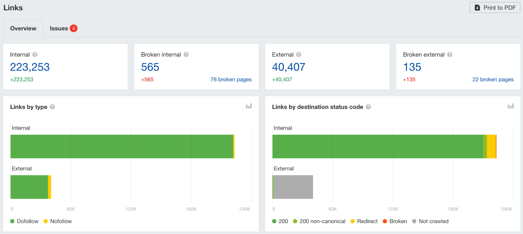The image size is (523, 234).
Task: Click chart view icon in Links by type
Action: (249, 106)
